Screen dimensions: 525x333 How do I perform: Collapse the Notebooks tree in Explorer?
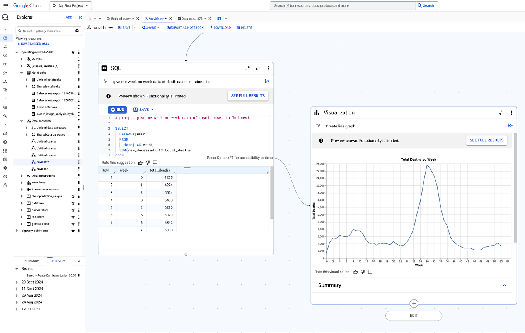click(x=22, y=72)
